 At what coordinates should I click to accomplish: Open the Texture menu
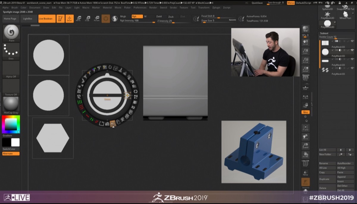(184, 7)
